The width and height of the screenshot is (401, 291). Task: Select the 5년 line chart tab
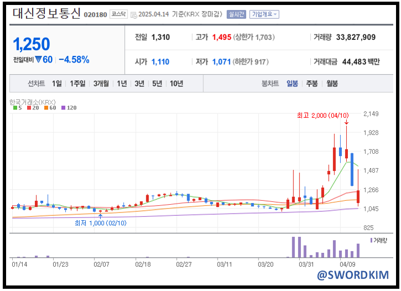click(x=157, y=84)
